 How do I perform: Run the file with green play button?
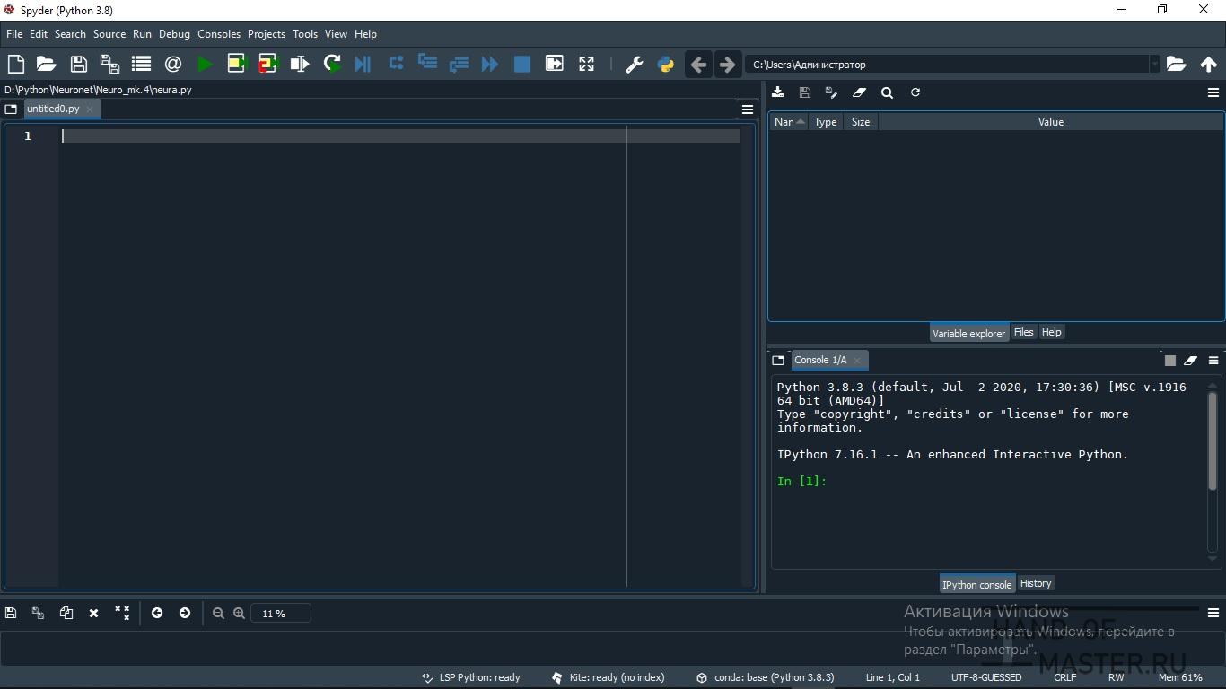[x=205, y=64]
